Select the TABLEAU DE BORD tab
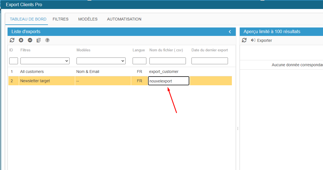This screenshot has width=323, height=170. tap(28, 19)
